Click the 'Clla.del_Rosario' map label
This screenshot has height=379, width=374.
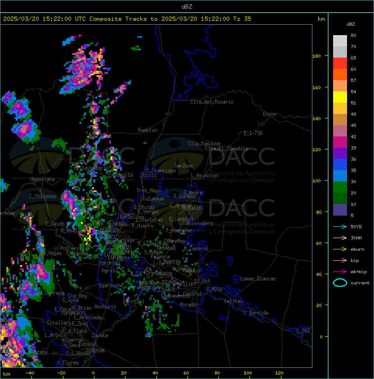click(212, 102)
